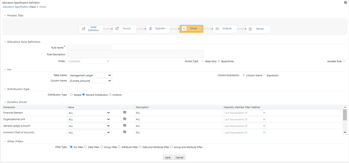This screenshot has height=163, width=349.
Task: Select Group and Attribute Filter option
Action: pos(171,147)
